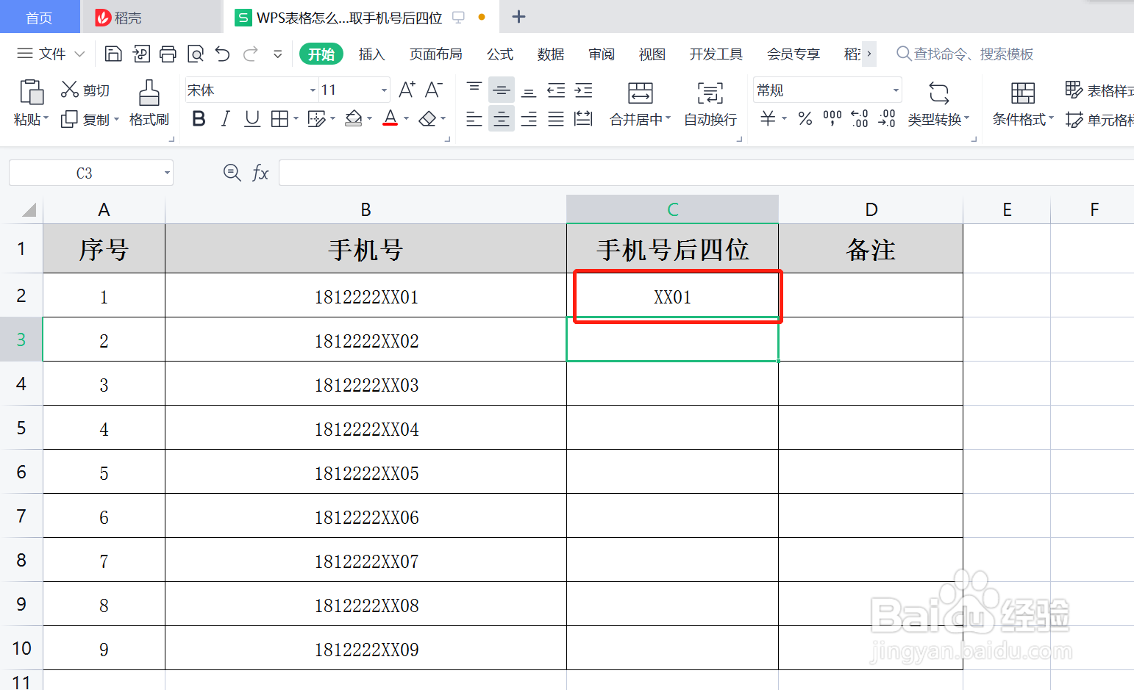
Task: Click the fx insert function button
Action: [260, 173]
